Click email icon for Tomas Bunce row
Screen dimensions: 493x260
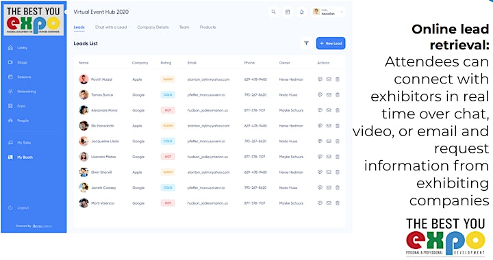(329, 95)
